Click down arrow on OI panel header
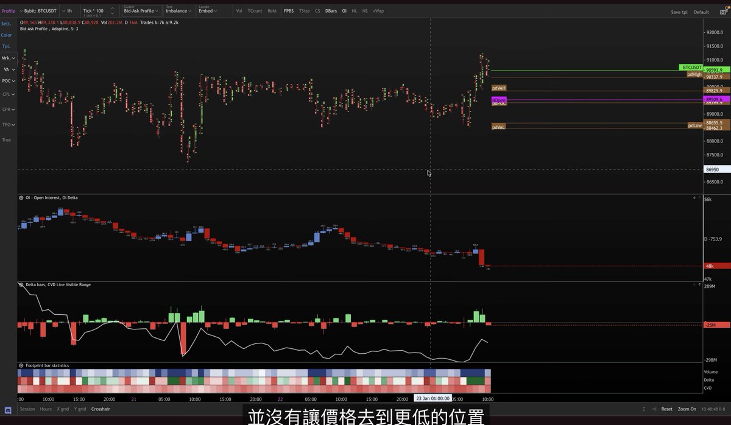Image resolution: width=731 pixels, height=425 pixels. pyautogui.click(x=694, y=197)
